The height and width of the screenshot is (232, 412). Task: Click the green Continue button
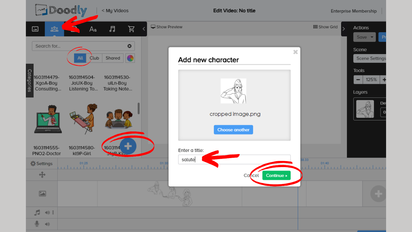pos(277,176)
